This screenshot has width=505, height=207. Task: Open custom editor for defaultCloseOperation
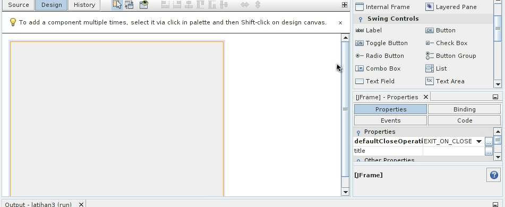(x=489, y=142)
